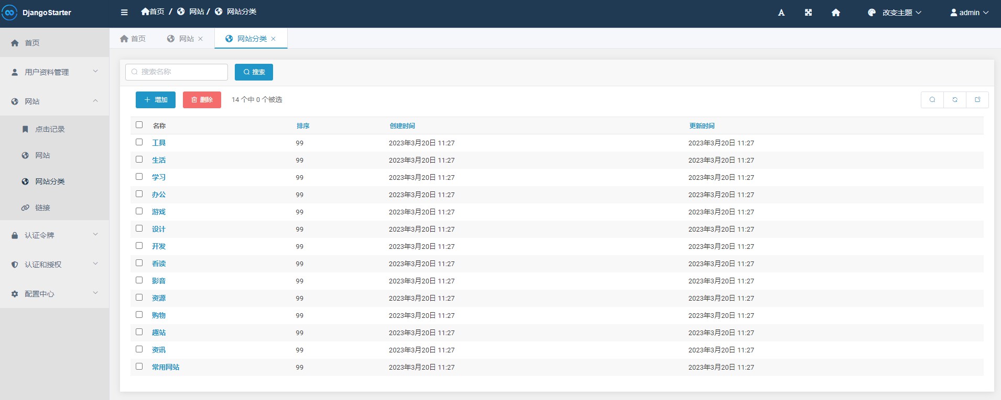Expand the 认证令牌 sidebar menu

tap(55, 235)
